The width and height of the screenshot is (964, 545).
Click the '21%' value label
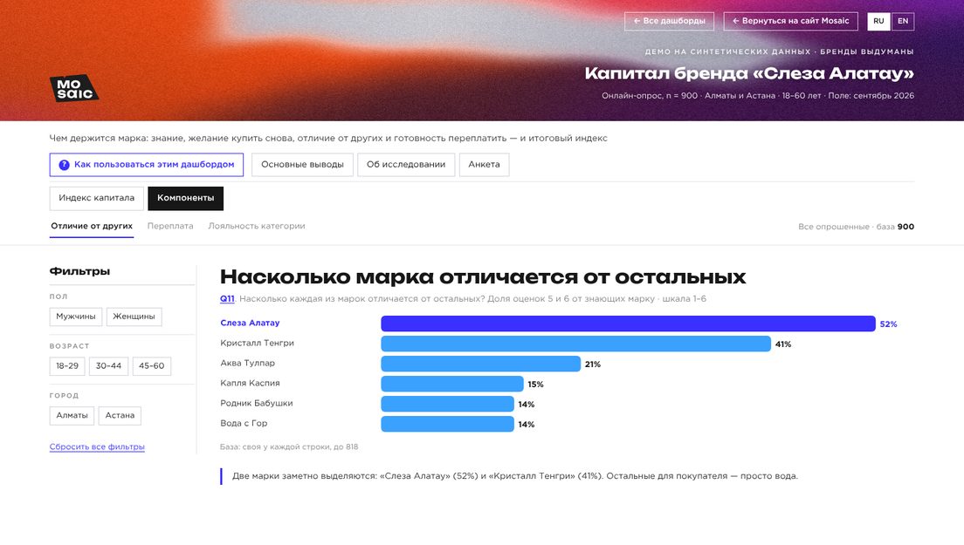click(x=593, y=364)
